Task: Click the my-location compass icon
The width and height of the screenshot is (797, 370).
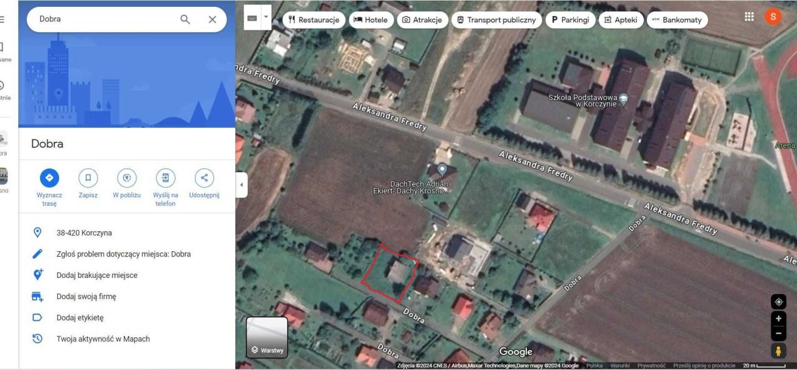Action: tap(778, 302)
